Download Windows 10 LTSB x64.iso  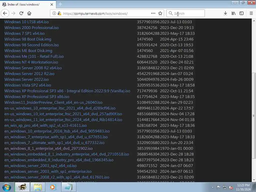[x=26, y=22]
